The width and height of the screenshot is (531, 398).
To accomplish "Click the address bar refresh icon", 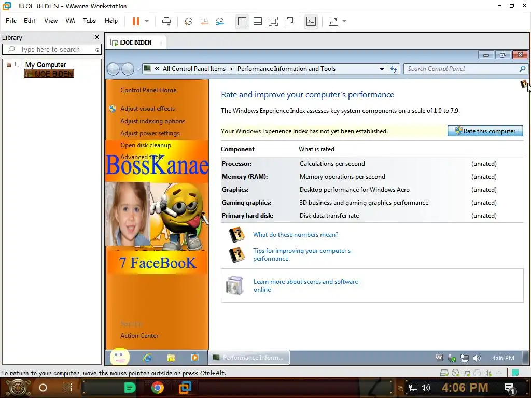I will [x=394, y=69].
